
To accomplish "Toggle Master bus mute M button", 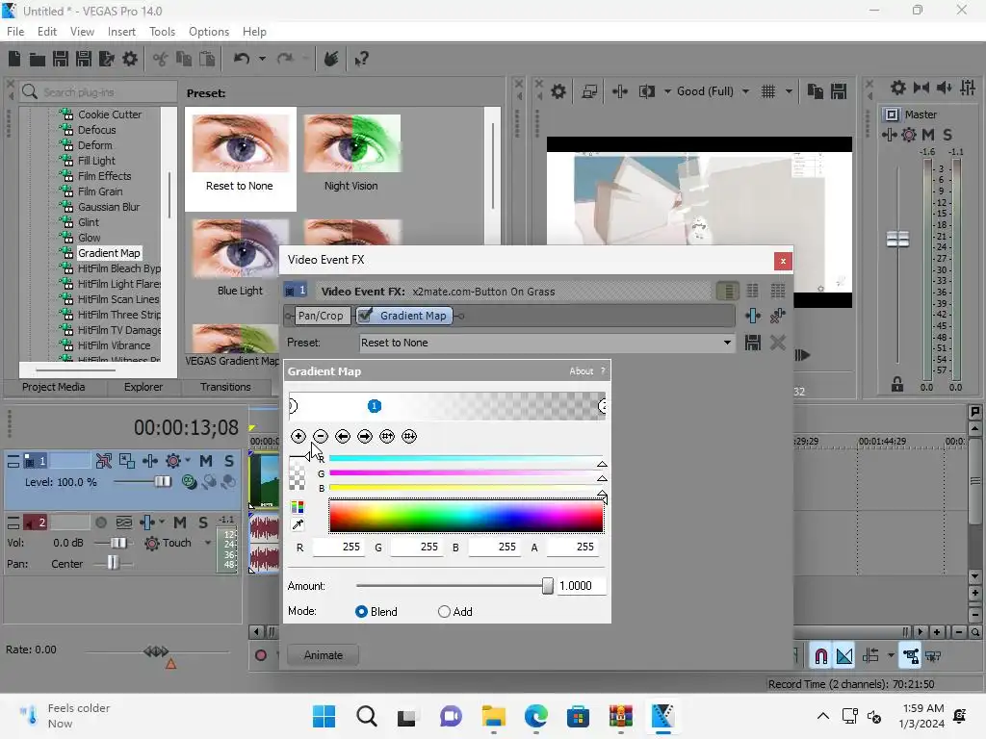I will coord(928,135).
